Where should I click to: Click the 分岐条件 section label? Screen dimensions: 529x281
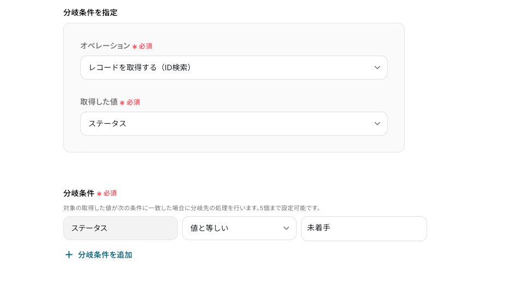click(x=79, y=193)
